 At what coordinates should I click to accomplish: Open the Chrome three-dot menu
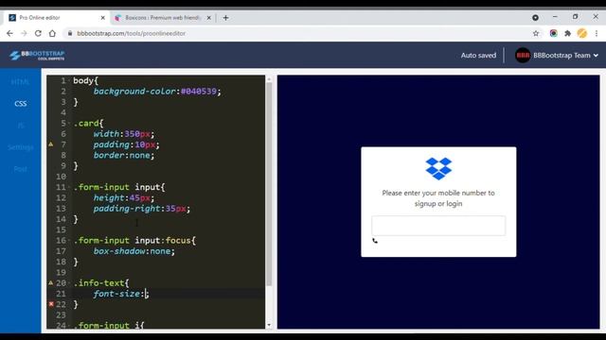597,34
